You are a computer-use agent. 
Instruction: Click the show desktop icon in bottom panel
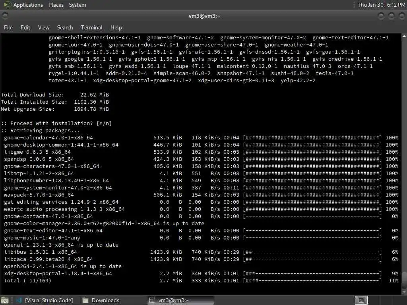[5, 300]
